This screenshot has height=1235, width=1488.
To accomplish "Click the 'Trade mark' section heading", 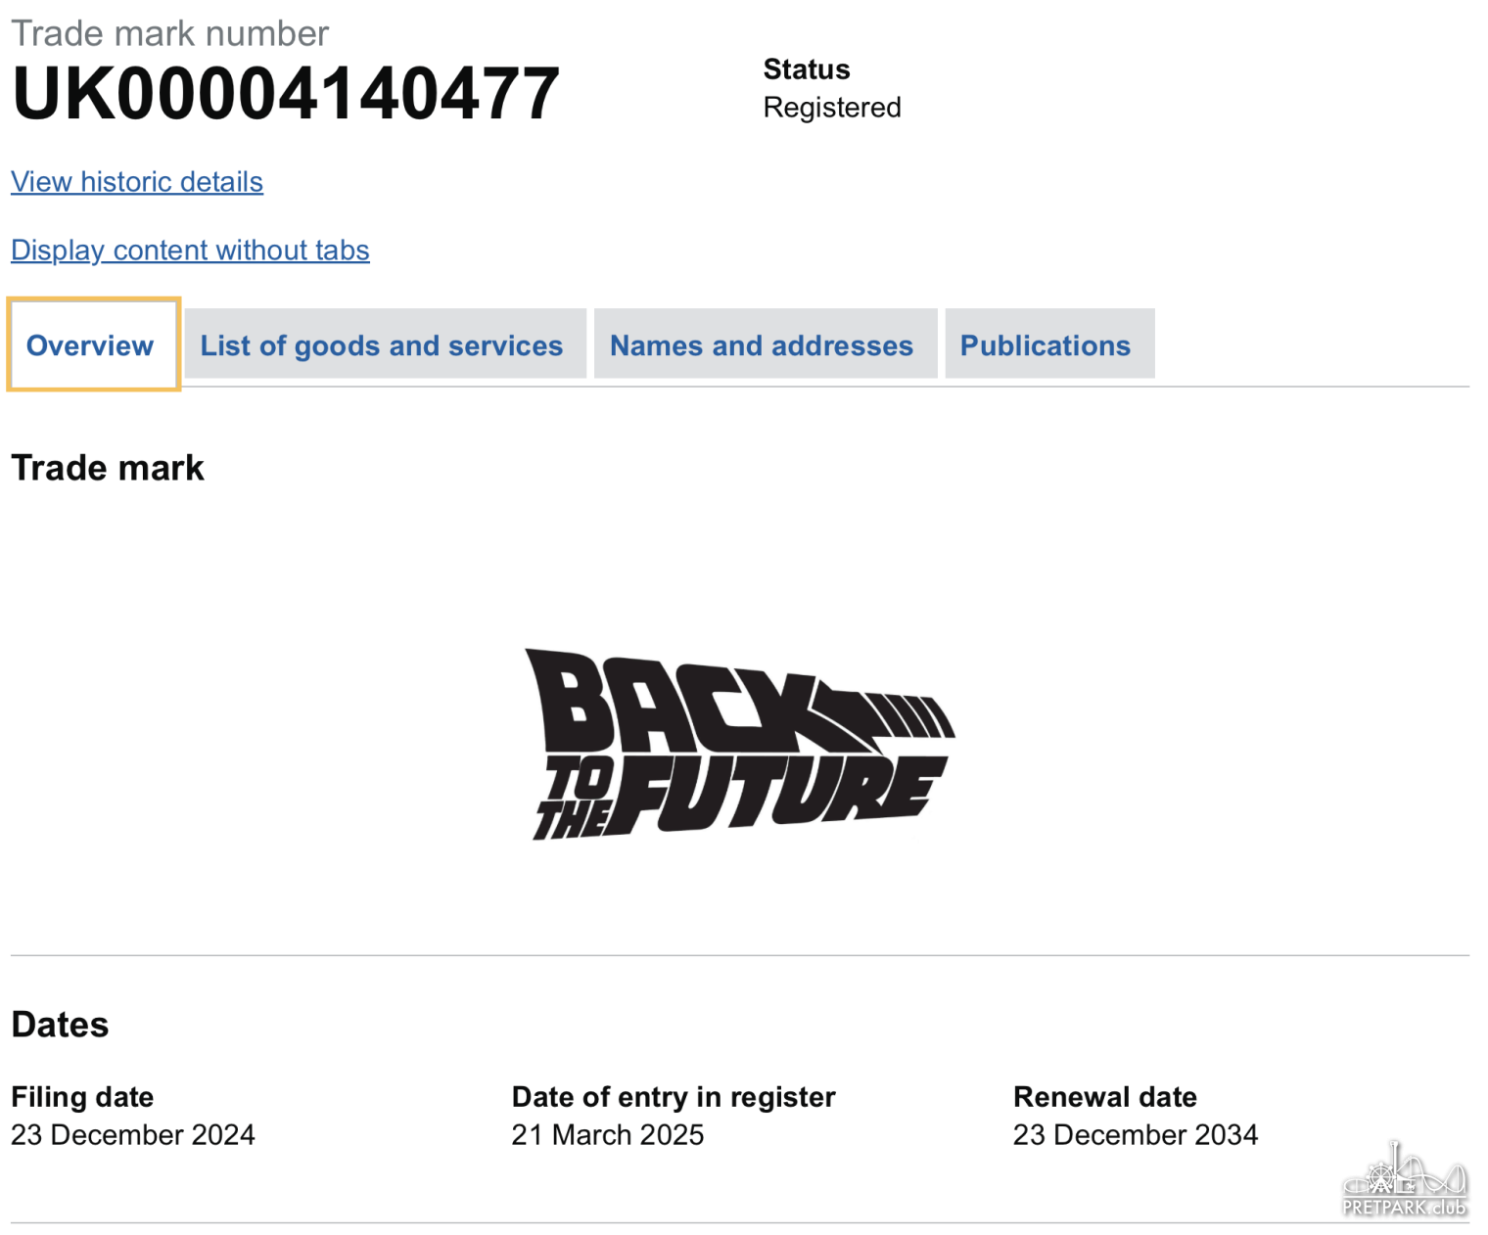I will [x=108, y=468].
